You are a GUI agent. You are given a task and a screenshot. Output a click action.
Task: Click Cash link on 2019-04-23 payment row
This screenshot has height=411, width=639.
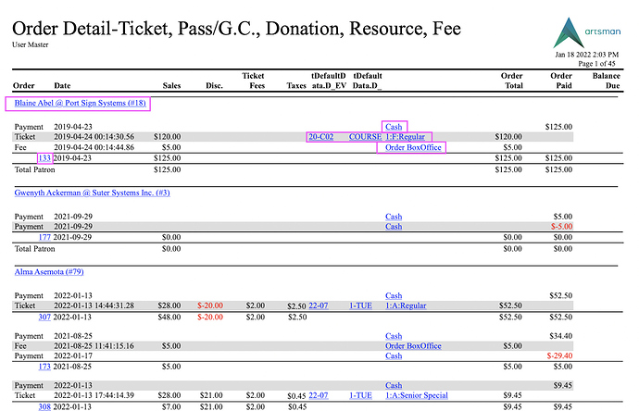click(x=394, y=127)
